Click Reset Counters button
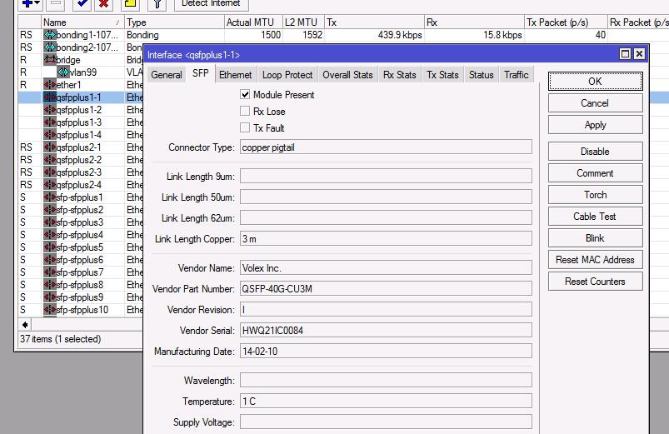The height and width of the screenshot is (434, 669). [595, 282]
